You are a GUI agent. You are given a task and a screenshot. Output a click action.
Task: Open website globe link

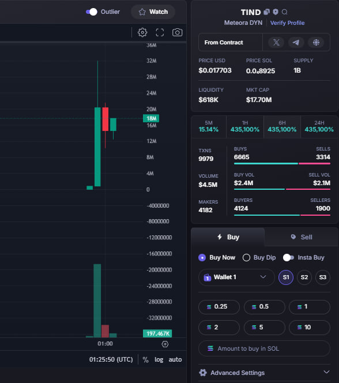click(x=316, y=43)
